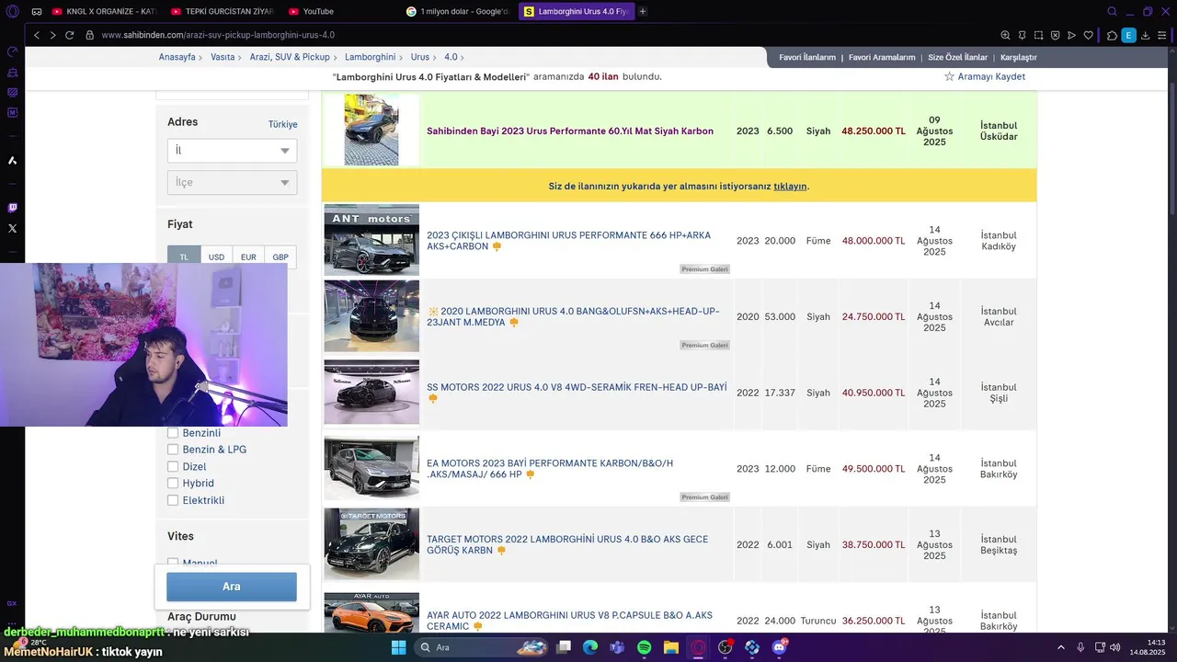Select GBP currency toggle

[280, 257]
